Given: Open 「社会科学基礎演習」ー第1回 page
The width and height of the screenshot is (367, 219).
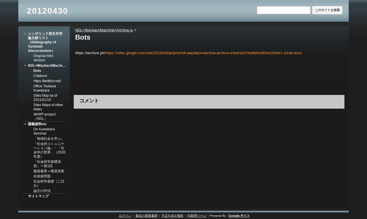Looking at the screenshot, I should pos(47,164).
